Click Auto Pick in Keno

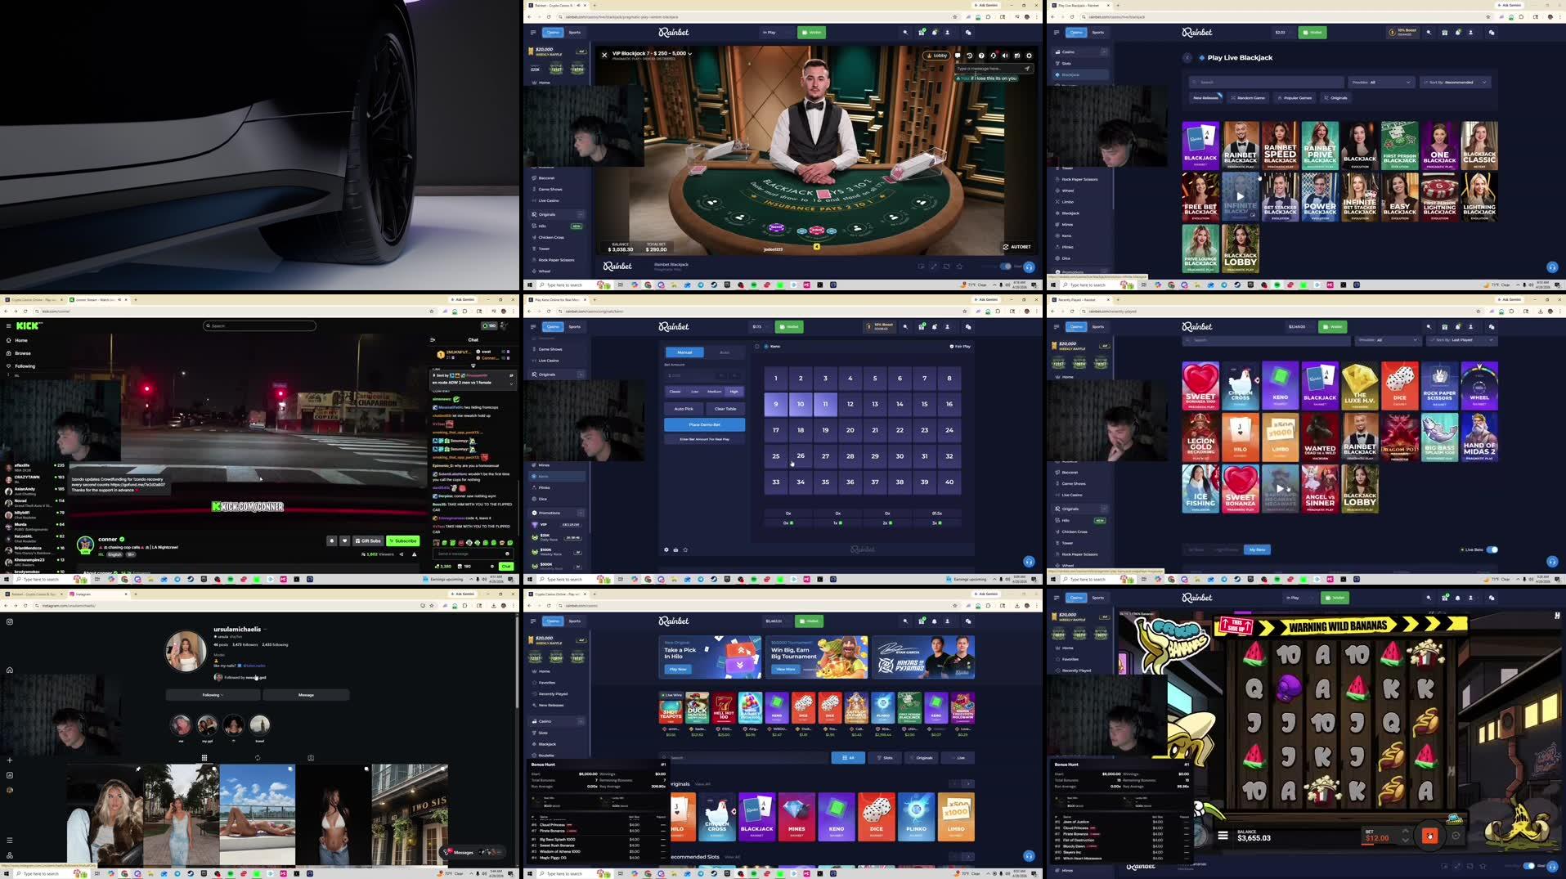(684, 408)
